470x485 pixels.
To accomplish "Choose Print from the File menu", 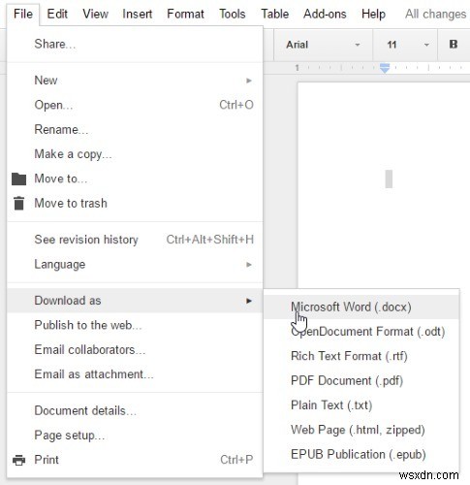I will pyautogui.click(x=135, y=460).
